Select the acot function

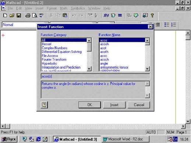point(122,48)
